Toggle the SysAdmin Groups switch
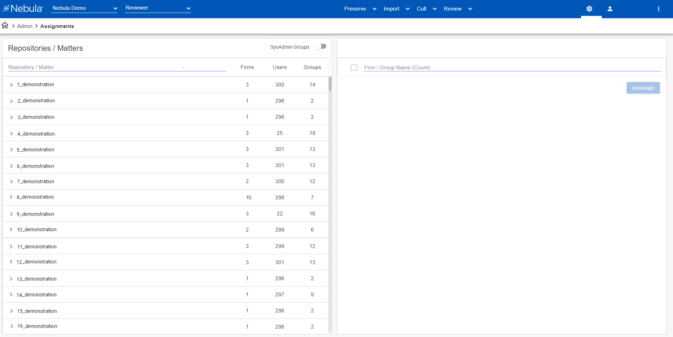673x337 pixels. [321, 47]
